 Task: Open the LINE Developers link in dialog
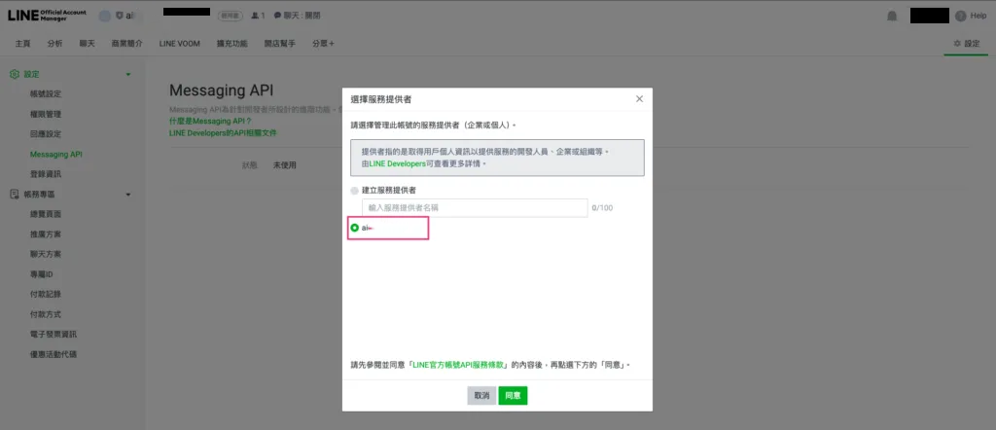398,163
